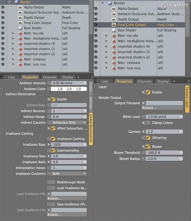The width and height of the screenshot is (191, 221).
Task: Click the channel circle beside Output Filename
Action: [144, 103]
